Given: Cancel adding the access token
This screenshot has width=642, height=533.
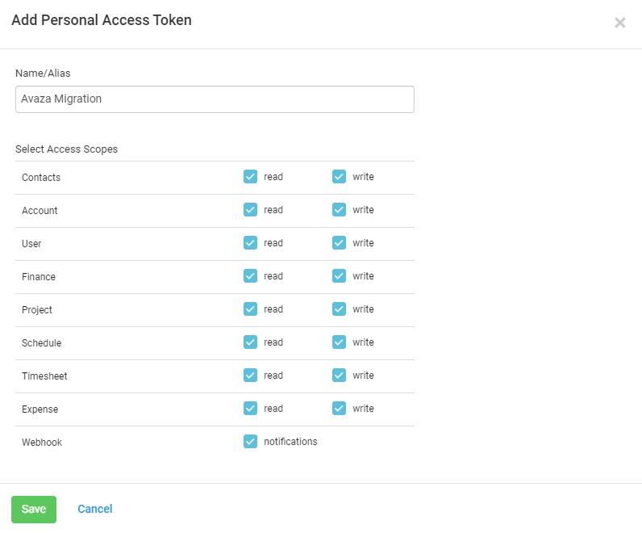Looking at the screenshot, I should (95, 509).
